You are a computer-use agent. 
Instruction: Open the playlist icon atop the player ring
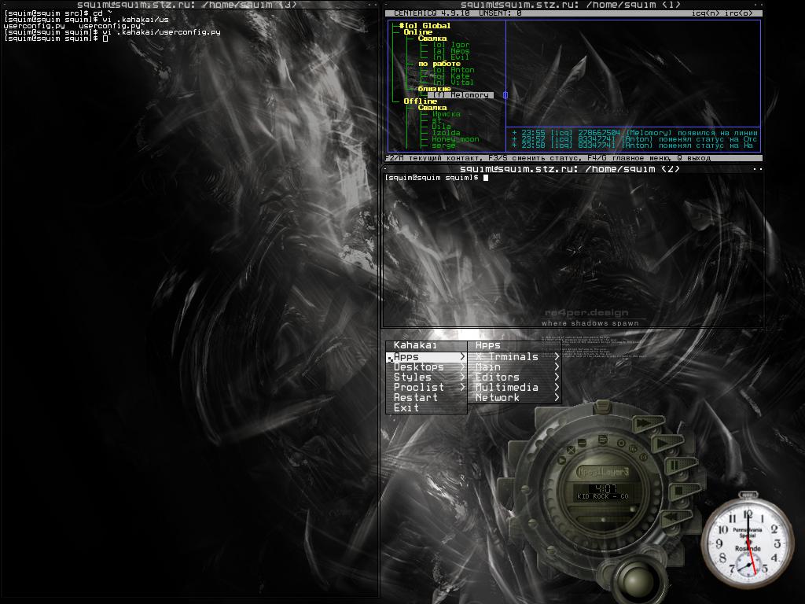pyautogui.click(x=603, y=439)
